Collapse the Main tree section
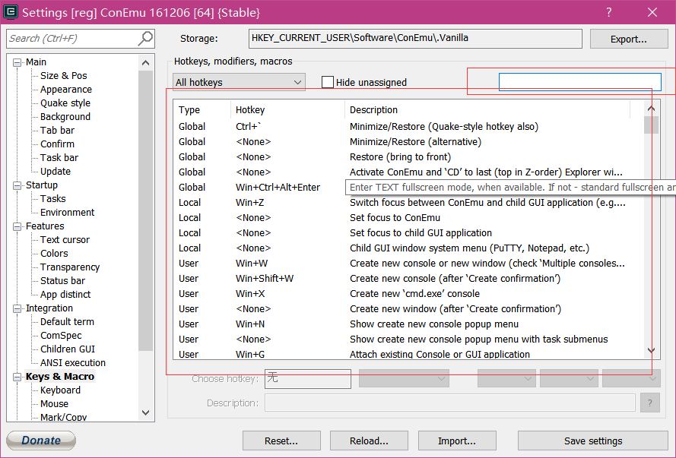Image resolution: width=676 pixels, height=458 pixels. [x=17, y=62]
